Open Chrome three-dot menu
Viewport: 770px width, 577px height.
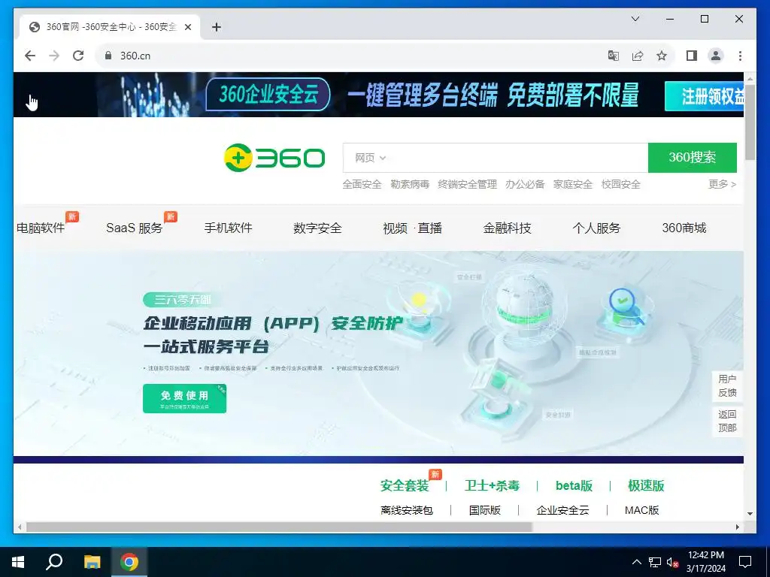(x=740, y=56)
